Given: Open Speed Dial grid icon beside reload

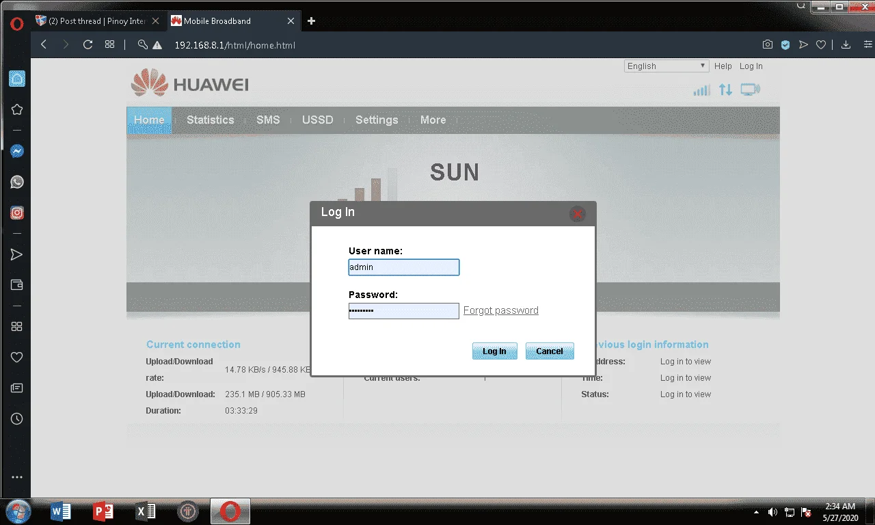Looking at the screenshot, I should coord(109,44).
